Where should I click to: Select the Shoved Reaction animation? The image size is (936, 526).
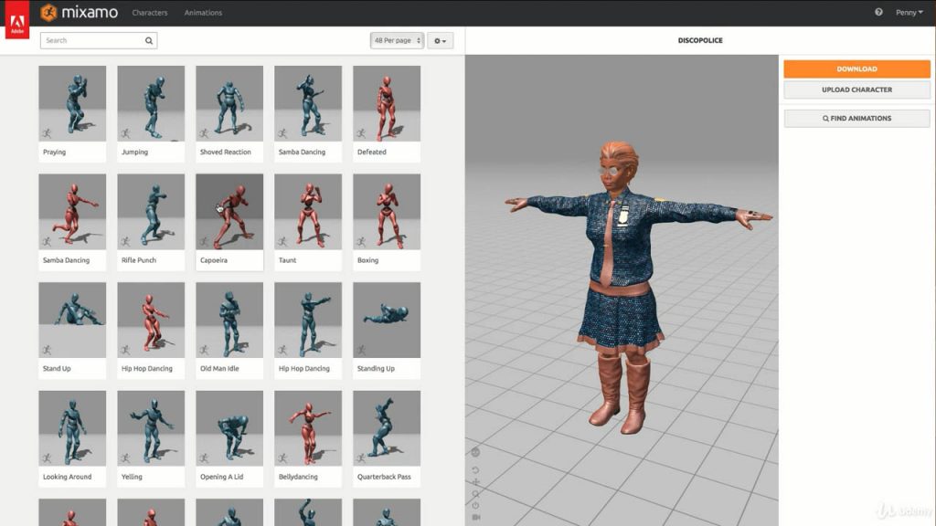click(229, 113)
